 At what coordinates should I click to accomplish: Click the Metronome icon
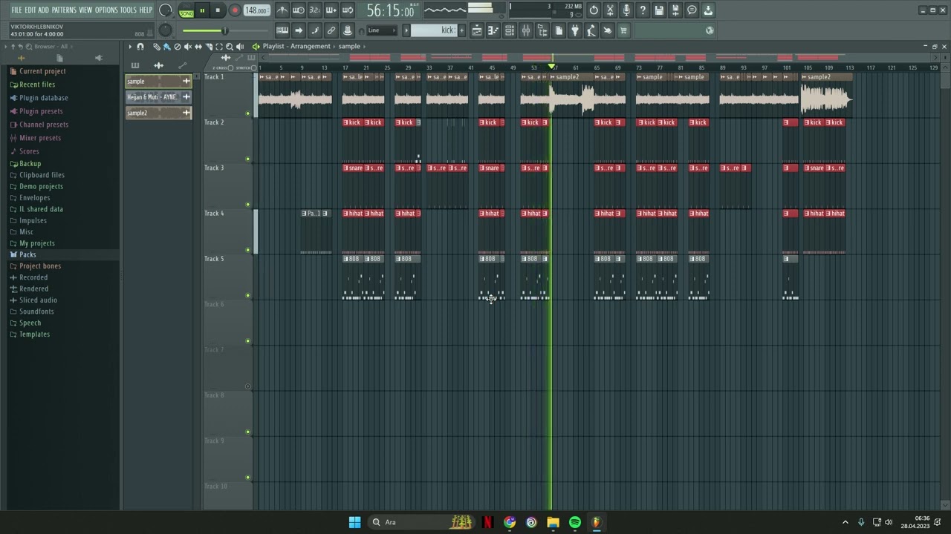point(282,10)
